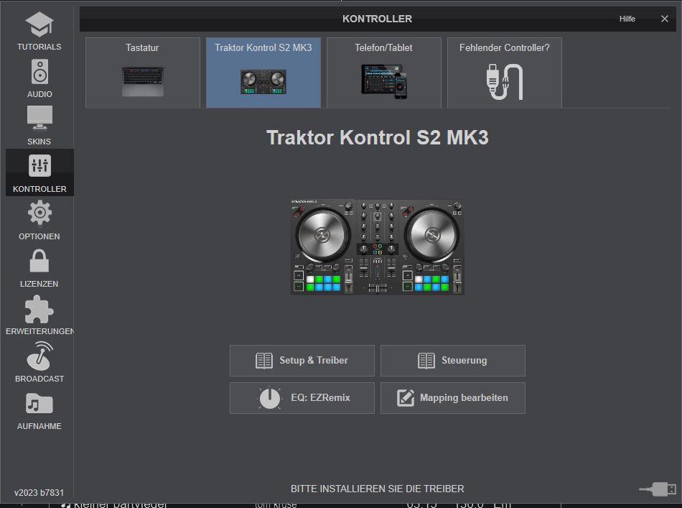The height and width of the screenshot is (508, 682).
Task: Open Audio settings speaker icon
Action: 39,72
